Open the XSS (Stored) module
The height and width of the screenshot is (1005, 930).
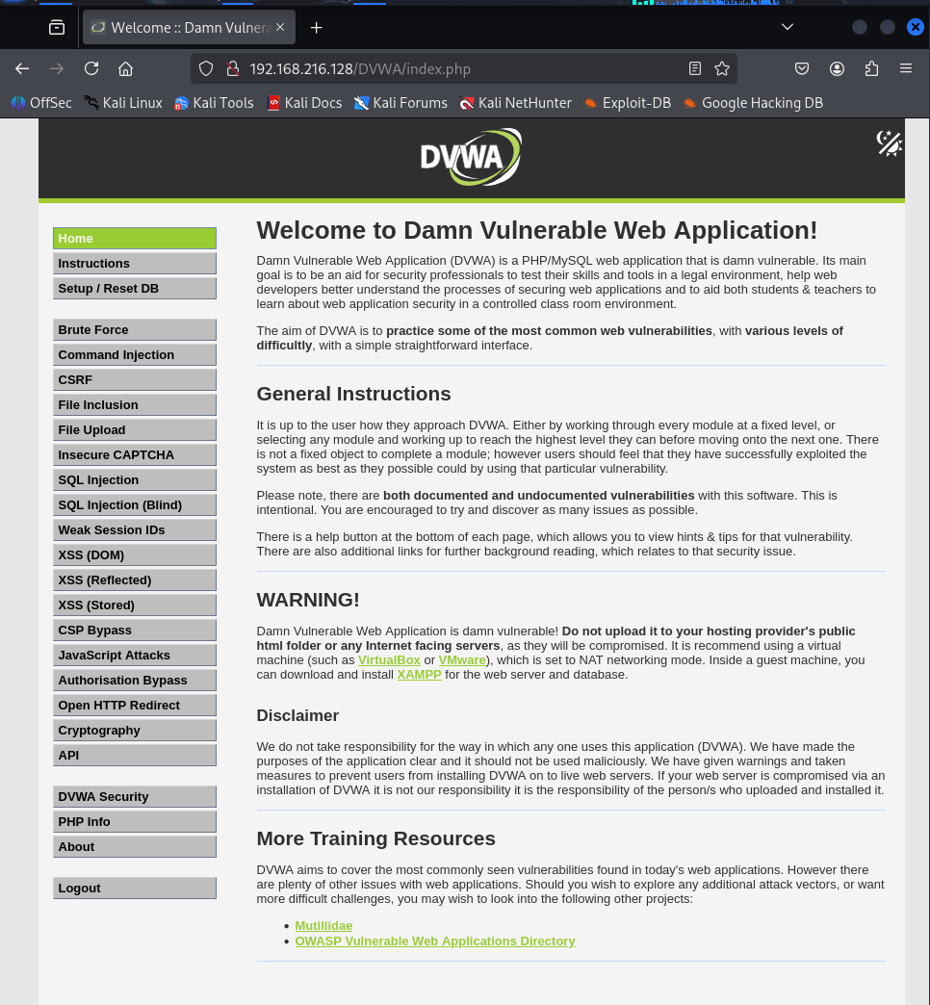click(x=135, y=605)
